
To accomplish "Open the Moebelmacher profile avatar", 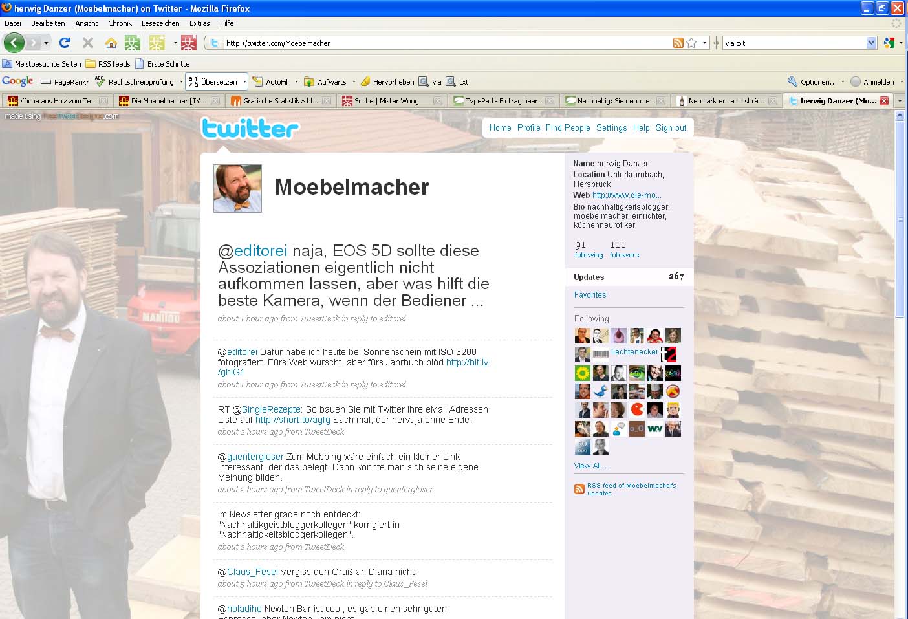I will 238,188.
